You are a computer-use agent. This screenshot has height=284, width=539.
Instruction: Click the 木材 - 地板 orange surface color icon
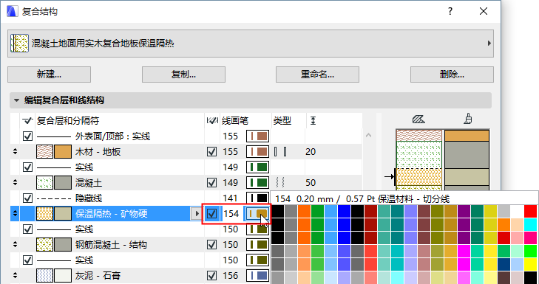pyautogui.click(x=63, y=152)
